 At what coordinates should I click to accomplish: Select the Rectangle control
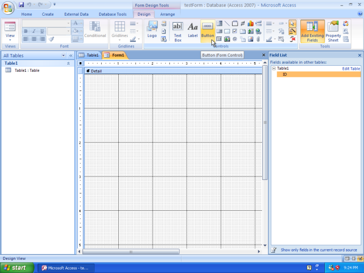pos(227,31)
